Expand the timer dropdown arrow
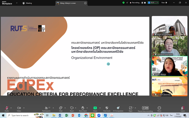The image size is (189, 118). click(157, 3)
